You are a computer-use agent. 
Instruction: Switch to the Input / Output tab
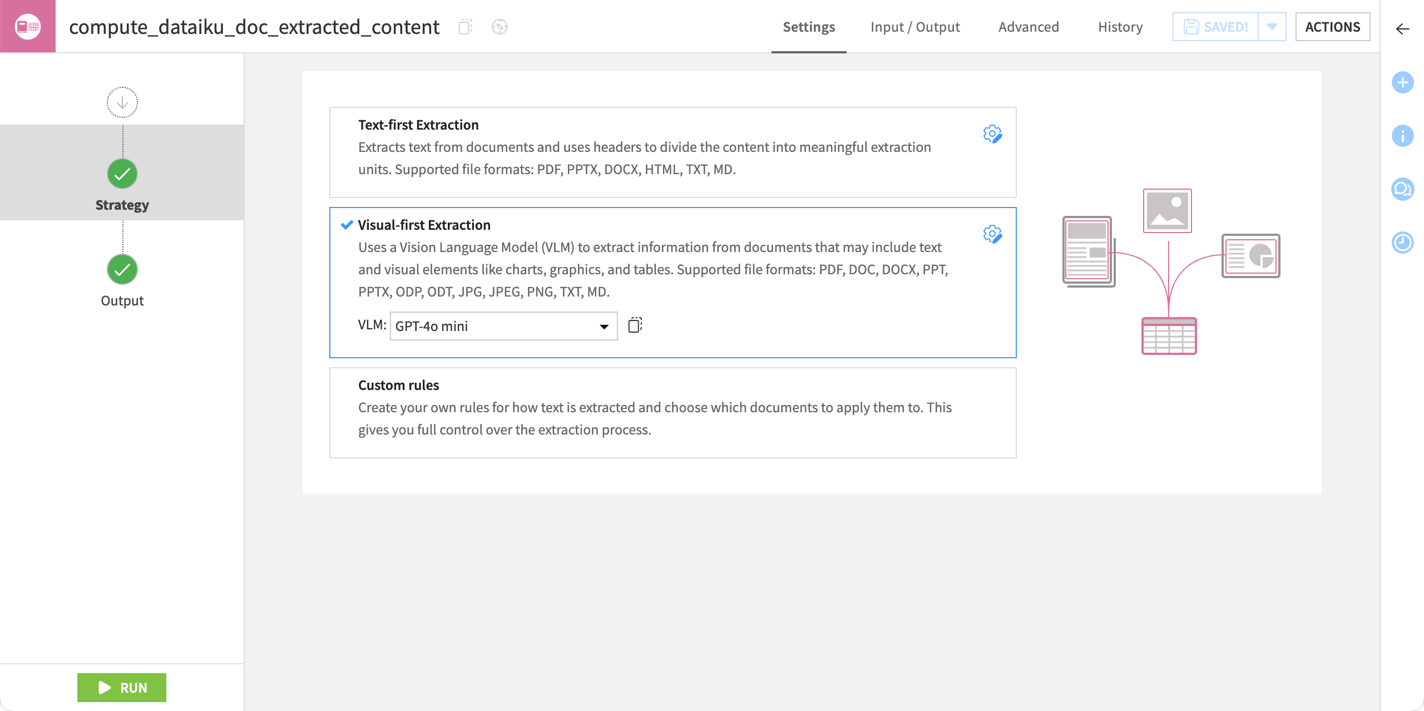coord(914,26)
